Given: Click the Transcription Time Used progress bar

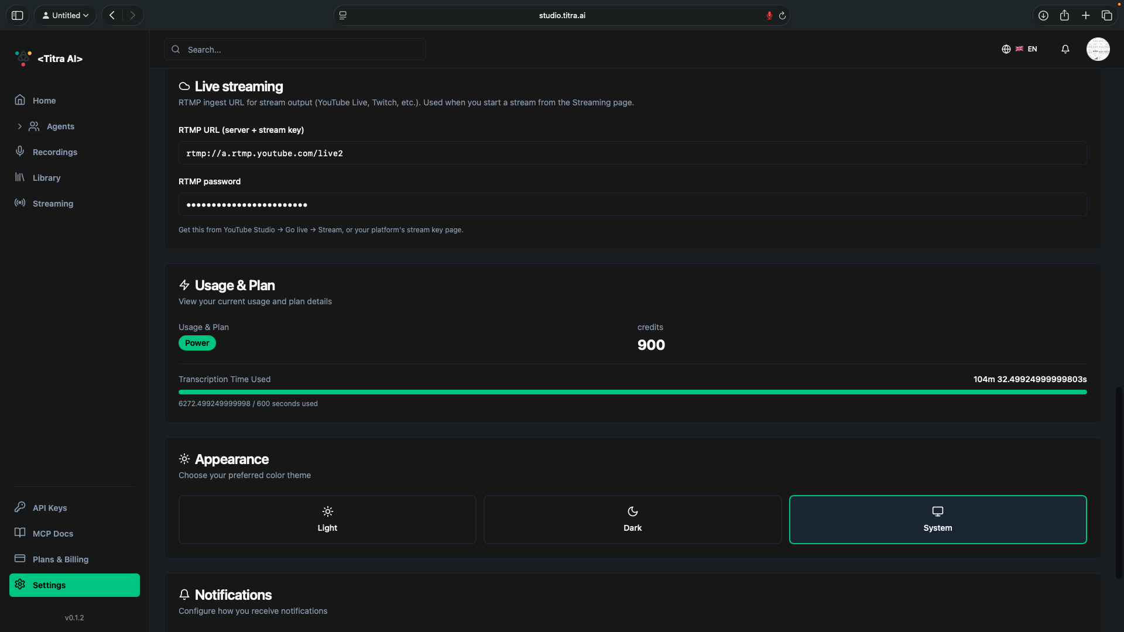Looking at the screenshot, I should point(632,392).
